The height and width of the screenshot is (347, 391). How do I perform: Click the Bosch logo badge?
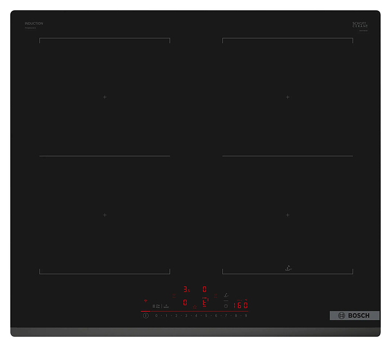[354, 316]
